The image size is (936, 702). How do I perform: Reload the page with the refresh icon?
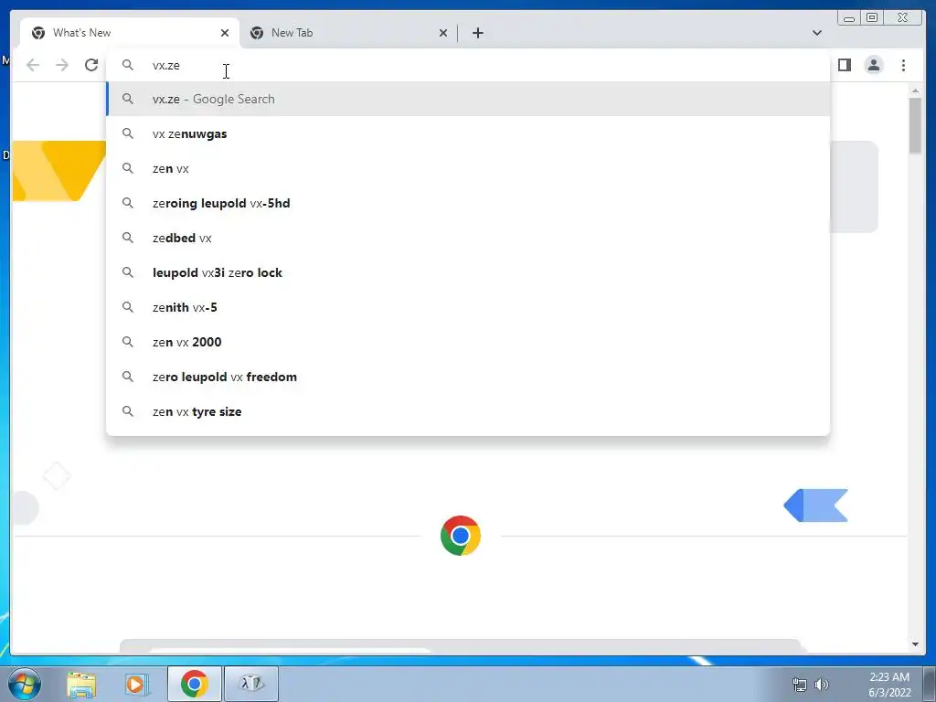[91, 65]
